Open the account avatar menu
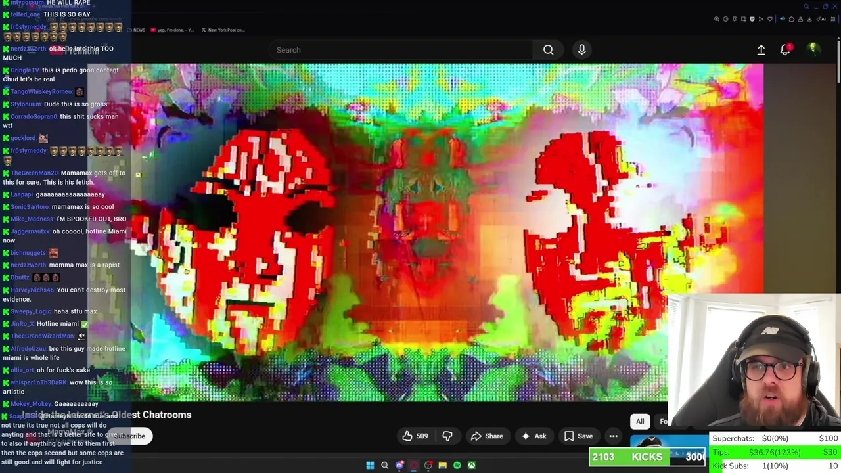Image resolution: width=841 pixels, height=473 pixels. pyautogui.click(x=813, y=50)
